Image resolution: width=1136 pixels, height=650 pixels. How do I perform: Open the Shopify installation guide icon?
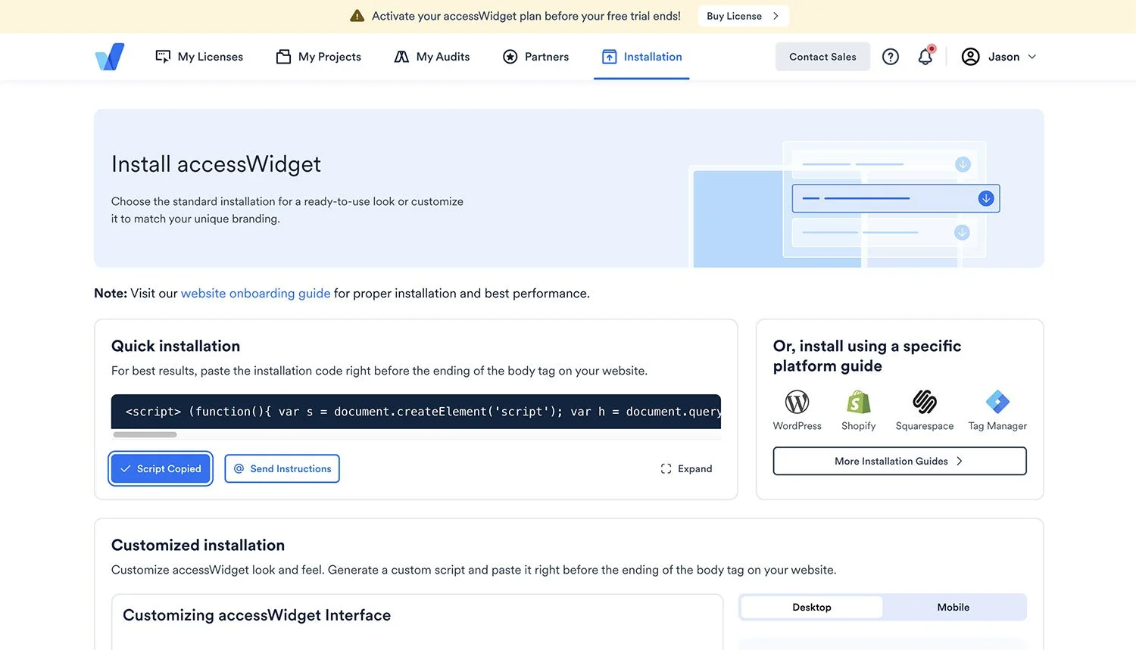tap(858, 402)
